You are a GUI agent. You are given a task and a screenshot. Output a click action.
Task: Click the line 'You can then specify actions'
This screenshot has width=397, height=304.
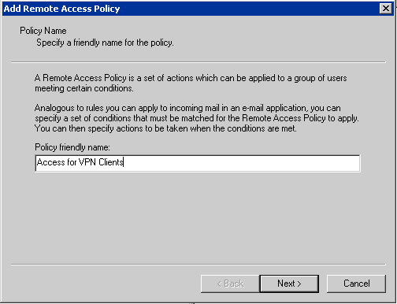pos(165,128)
